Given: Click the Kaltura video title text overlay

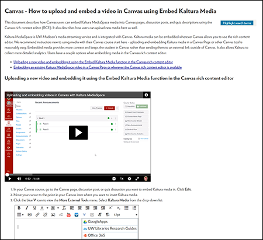Looking at the screenshot, I should pos(56,95).
